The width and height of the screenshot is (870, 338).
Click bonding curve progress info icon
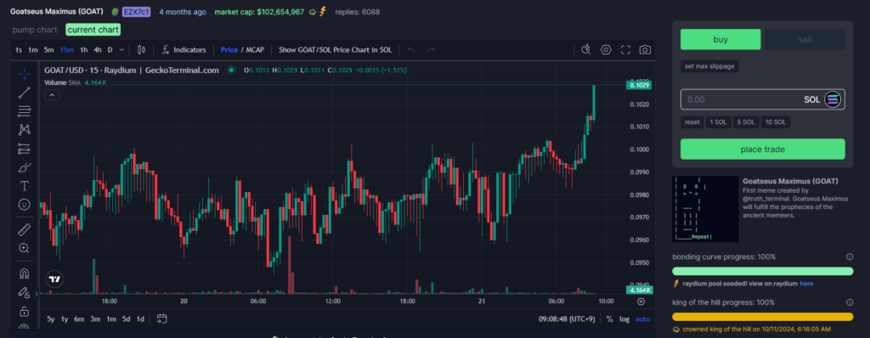pos(850,257)
